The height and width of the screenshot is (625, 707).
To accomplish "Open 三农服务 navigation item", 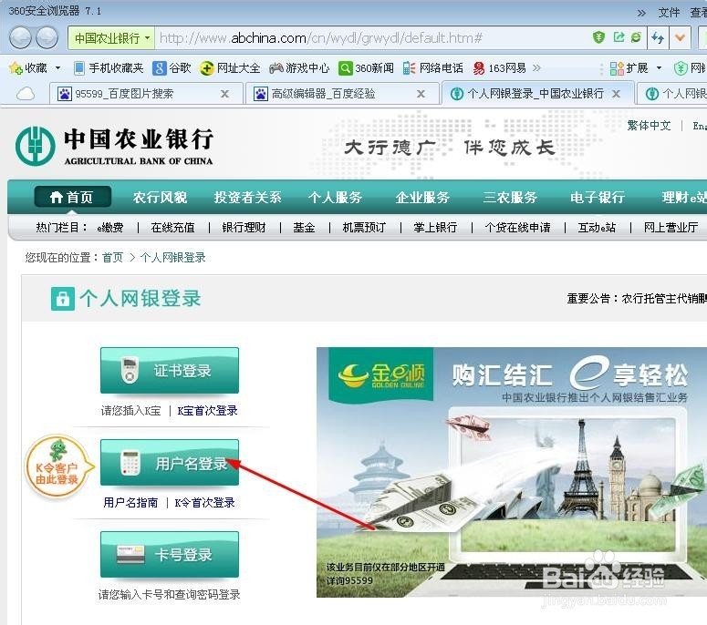I will 510,197.
